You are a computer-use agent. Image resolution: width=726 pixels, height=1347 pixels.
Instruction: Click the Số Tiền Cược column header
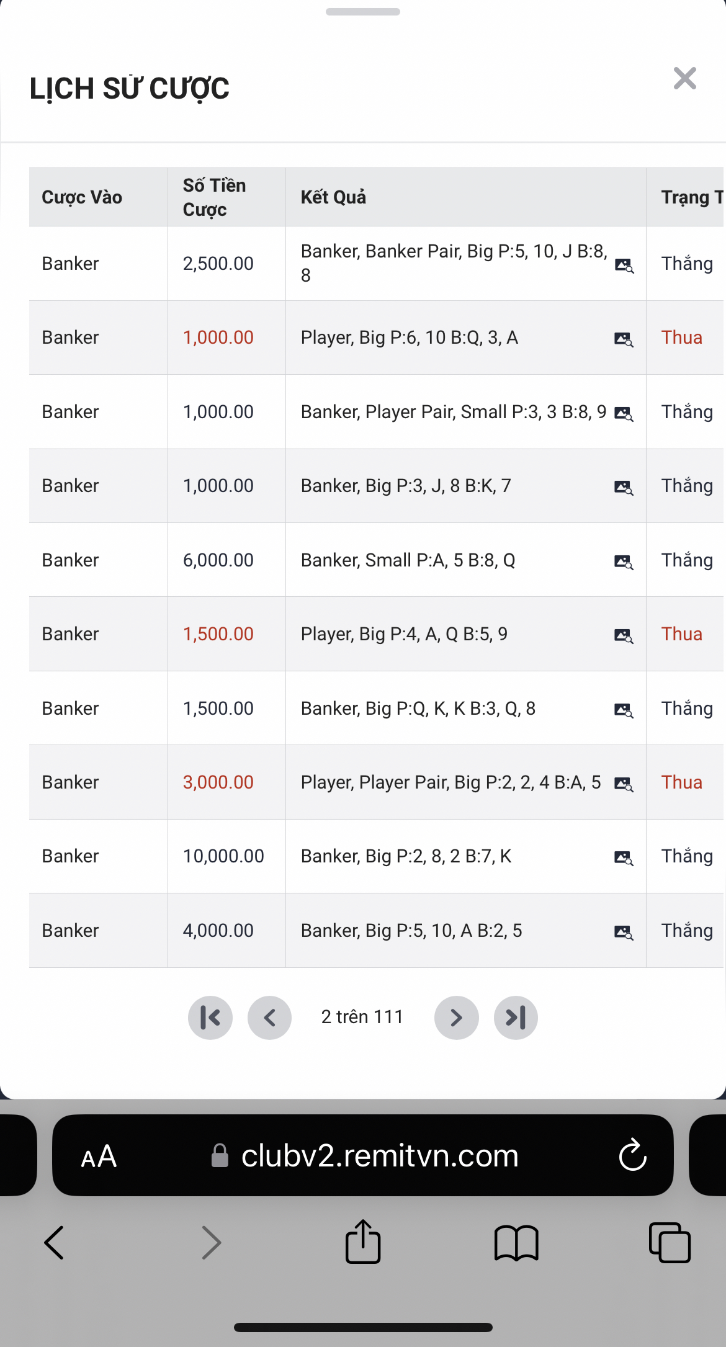[x=214, y=197]
